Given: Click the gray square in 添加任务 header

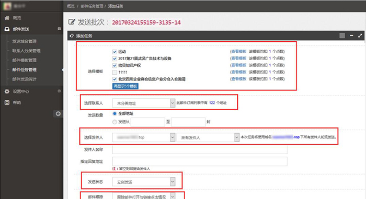Looking at the screenshot, I should pos(342,36).
